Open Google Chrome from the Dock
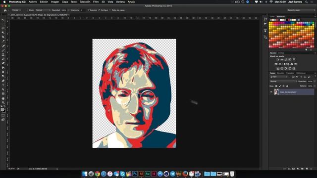317x178 pixels. [97, 174]
